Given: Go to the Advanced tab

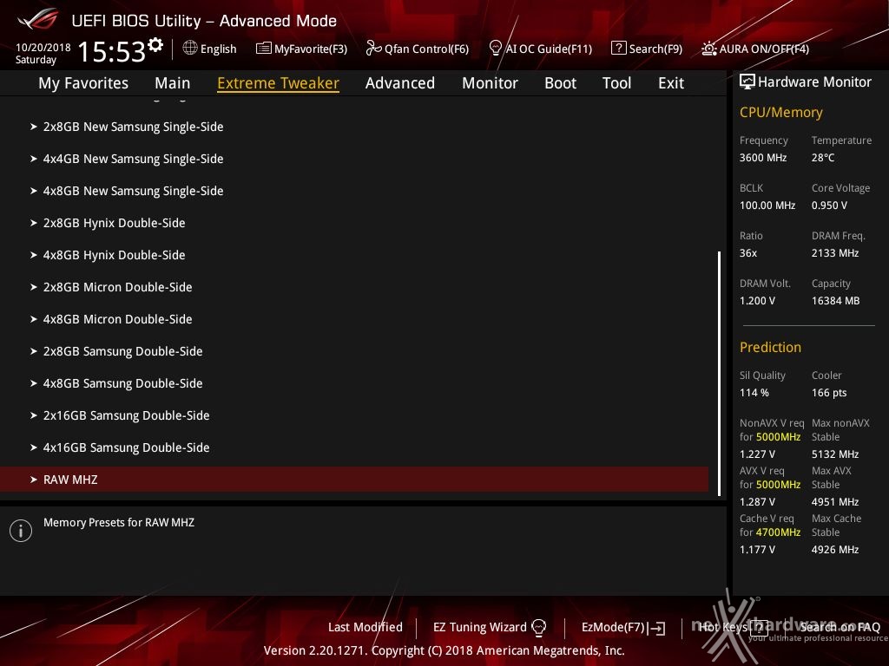Looking at the screenshot, I should pos(399,83).
